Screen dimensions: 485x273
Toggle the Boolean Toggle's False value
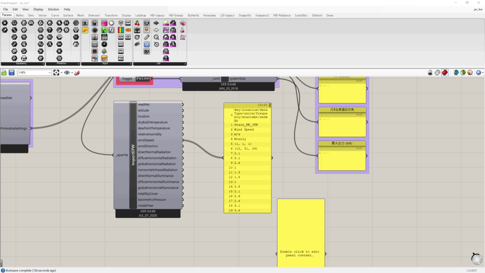[142, 79]
